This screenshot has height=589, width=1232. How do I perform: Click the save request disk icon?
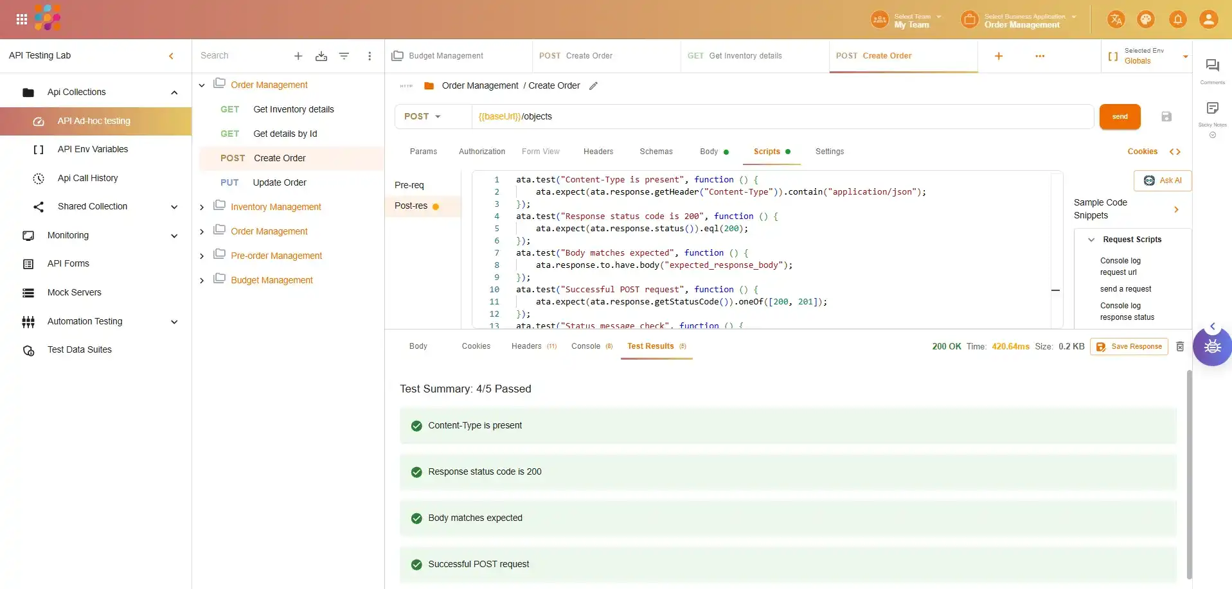(x=1166, y=116)
